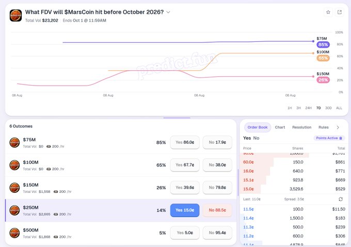
Task: Open the MarsCoin icon on $150M row
Action: pyautogui.click(x=14, y=188)
